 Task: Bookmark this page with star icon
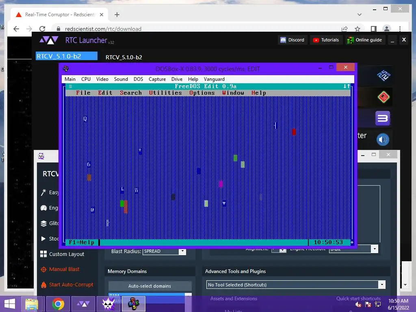coord(357,29)
